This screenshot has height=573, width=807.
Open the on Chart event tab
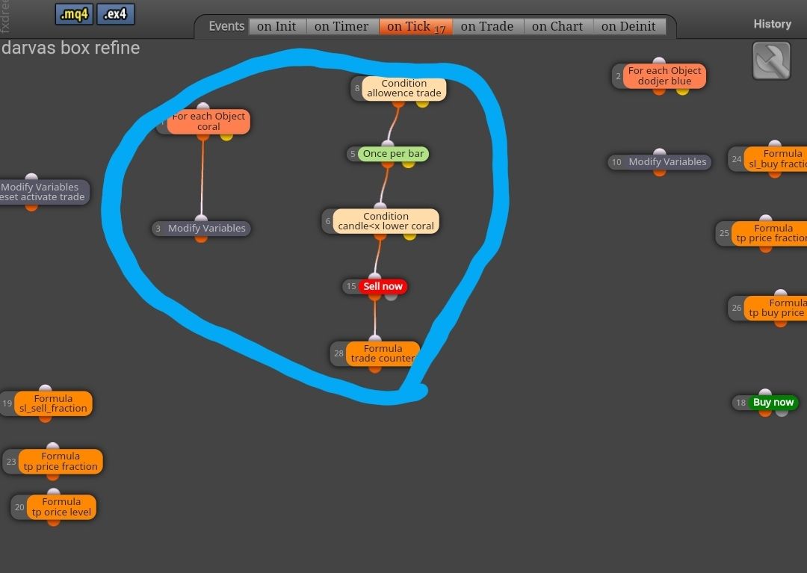[x=558, y=26]
